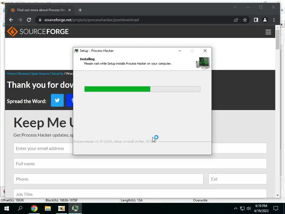This screenshot has width=285, height=214.
Task: Click the share page icon in address bar
Action: (x=236, y=20)
